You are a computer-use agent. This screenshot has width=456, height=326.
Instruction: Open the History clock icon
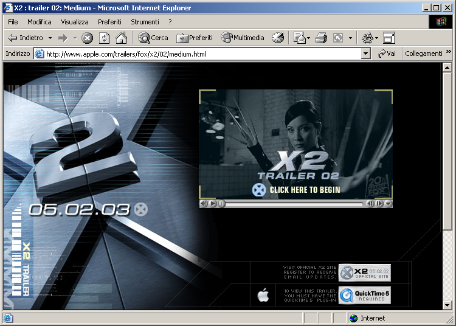[278, 38]
